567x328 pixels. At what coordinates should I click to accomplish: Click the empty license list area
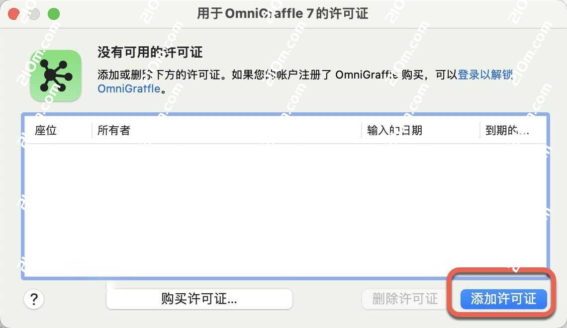pos(285,209)
